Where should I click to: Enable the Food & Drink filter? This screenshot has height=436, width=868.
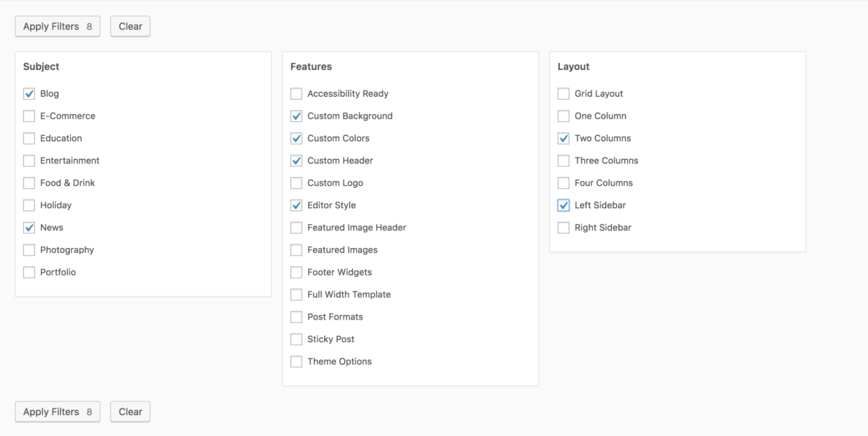(x=29, y=183)
